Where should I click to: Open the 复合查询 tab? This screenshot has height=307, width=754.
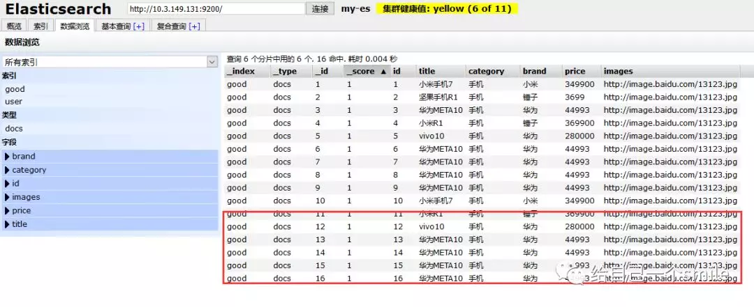pyautogui.click(x=179, y=26)
